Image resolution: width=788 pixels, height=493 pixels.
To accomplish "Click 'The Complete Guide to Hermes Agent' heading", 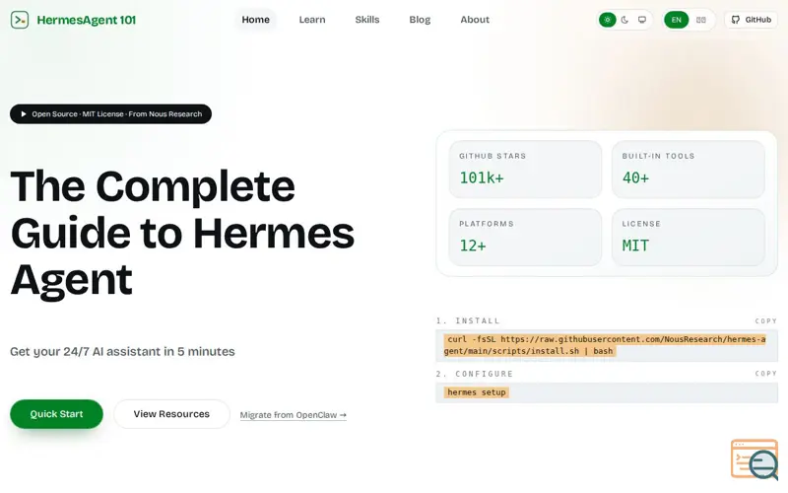I will pos(182,234).
